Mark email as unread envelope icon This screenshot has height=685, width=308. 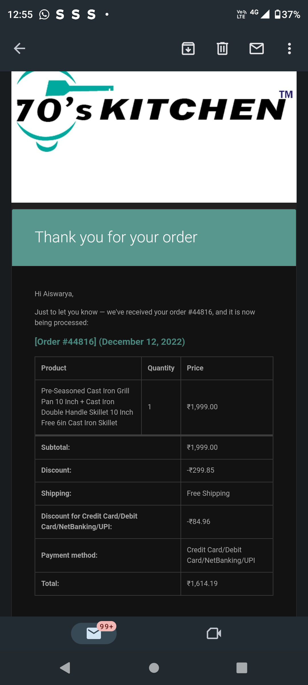pyautogui.click(x=257, y=49)
